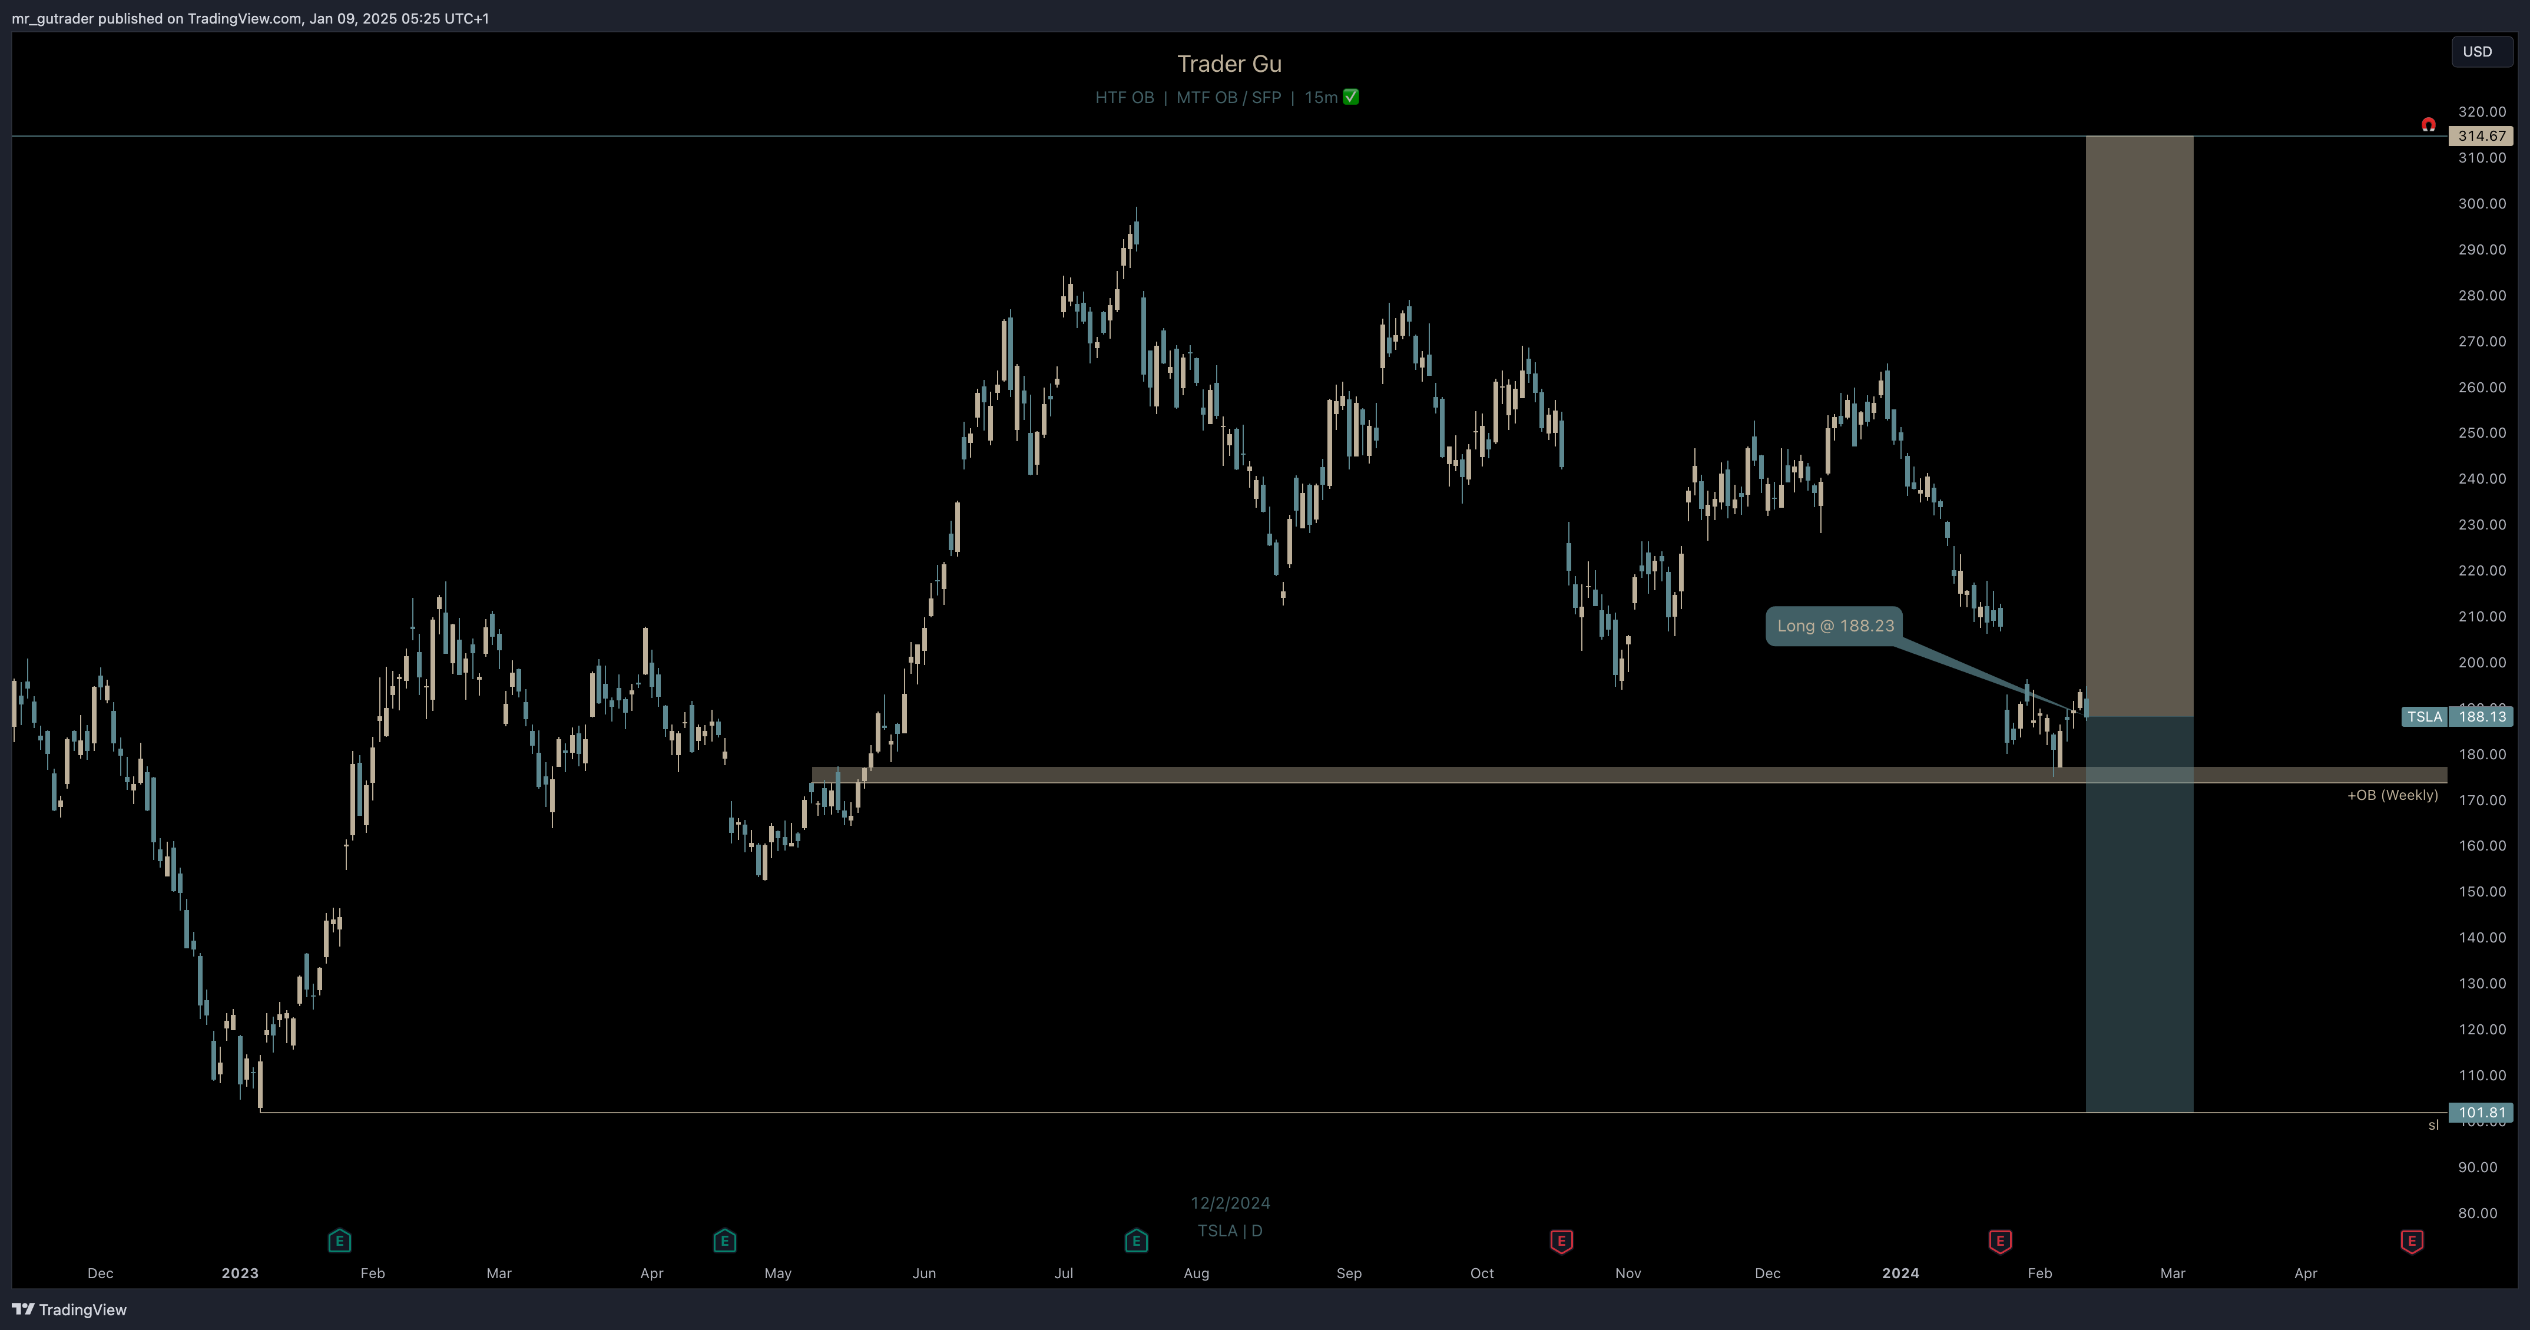Click the 314.67 target price label
2530x1330 pixels.
point(2481,135)
